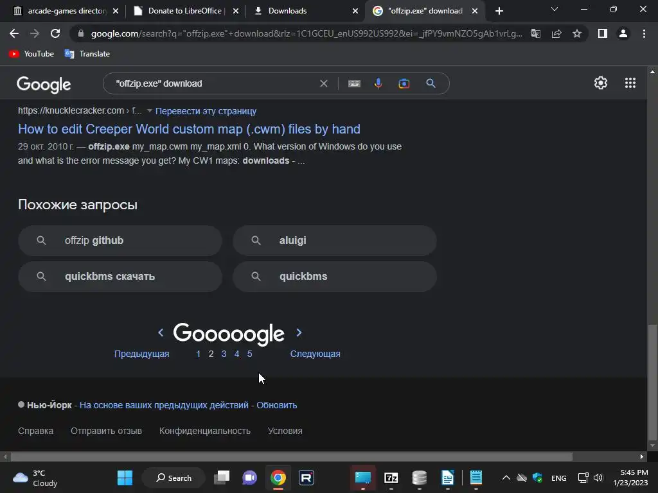Click На основе ваших предыдущих действий link
Image resolution: width=658 pixels, height=493 pixels.
click(x=164, y=406)
